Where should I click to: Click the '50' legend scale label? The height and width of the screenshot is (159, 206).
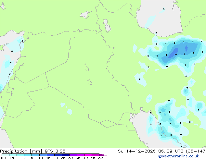100,158
